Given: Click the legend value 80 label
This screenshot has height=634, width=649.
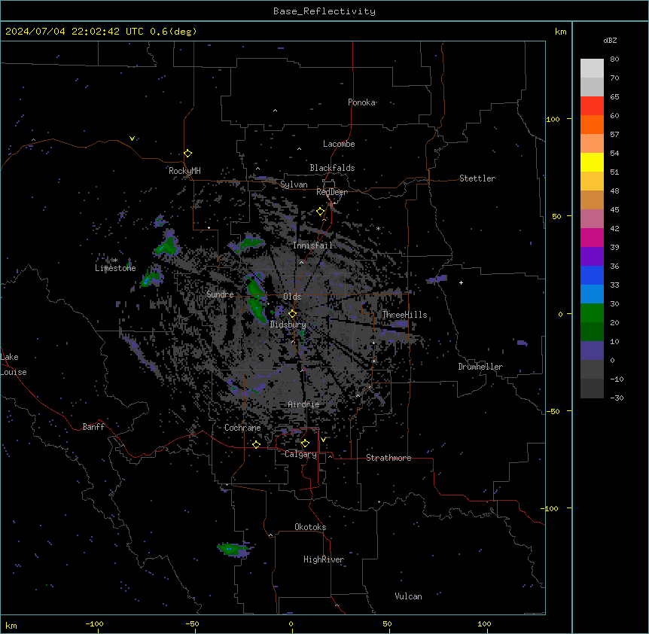Looking at the screenshot, I should point(614,59).
